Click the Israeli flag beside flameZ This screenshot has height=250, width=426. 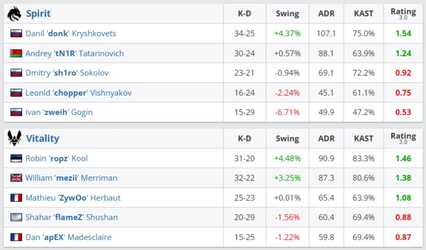(x=16, y=218)
